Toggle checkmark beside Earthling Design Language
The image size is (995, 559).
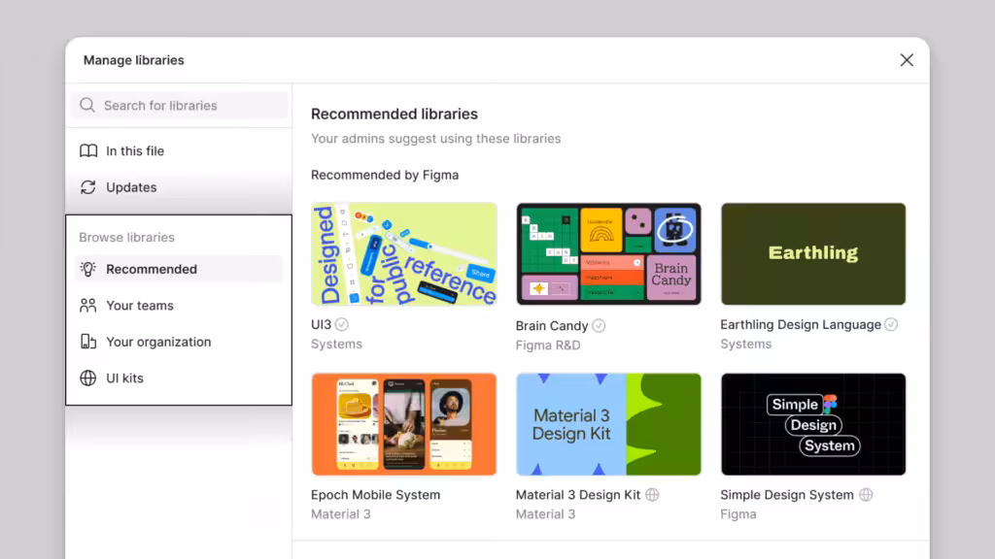point(891,324)
